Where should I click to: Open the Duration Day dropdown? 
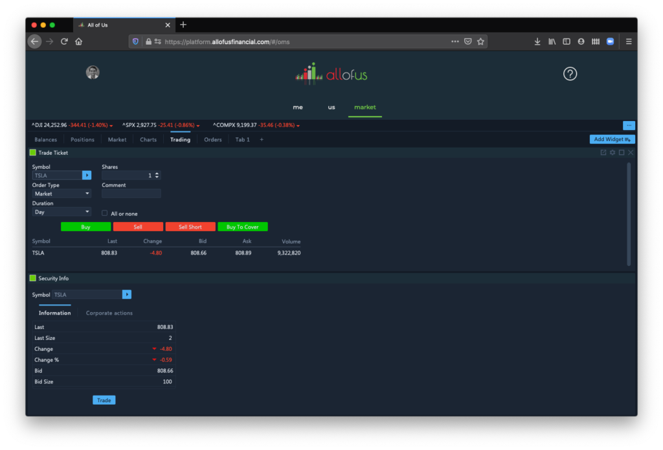(x=62, y=212)
